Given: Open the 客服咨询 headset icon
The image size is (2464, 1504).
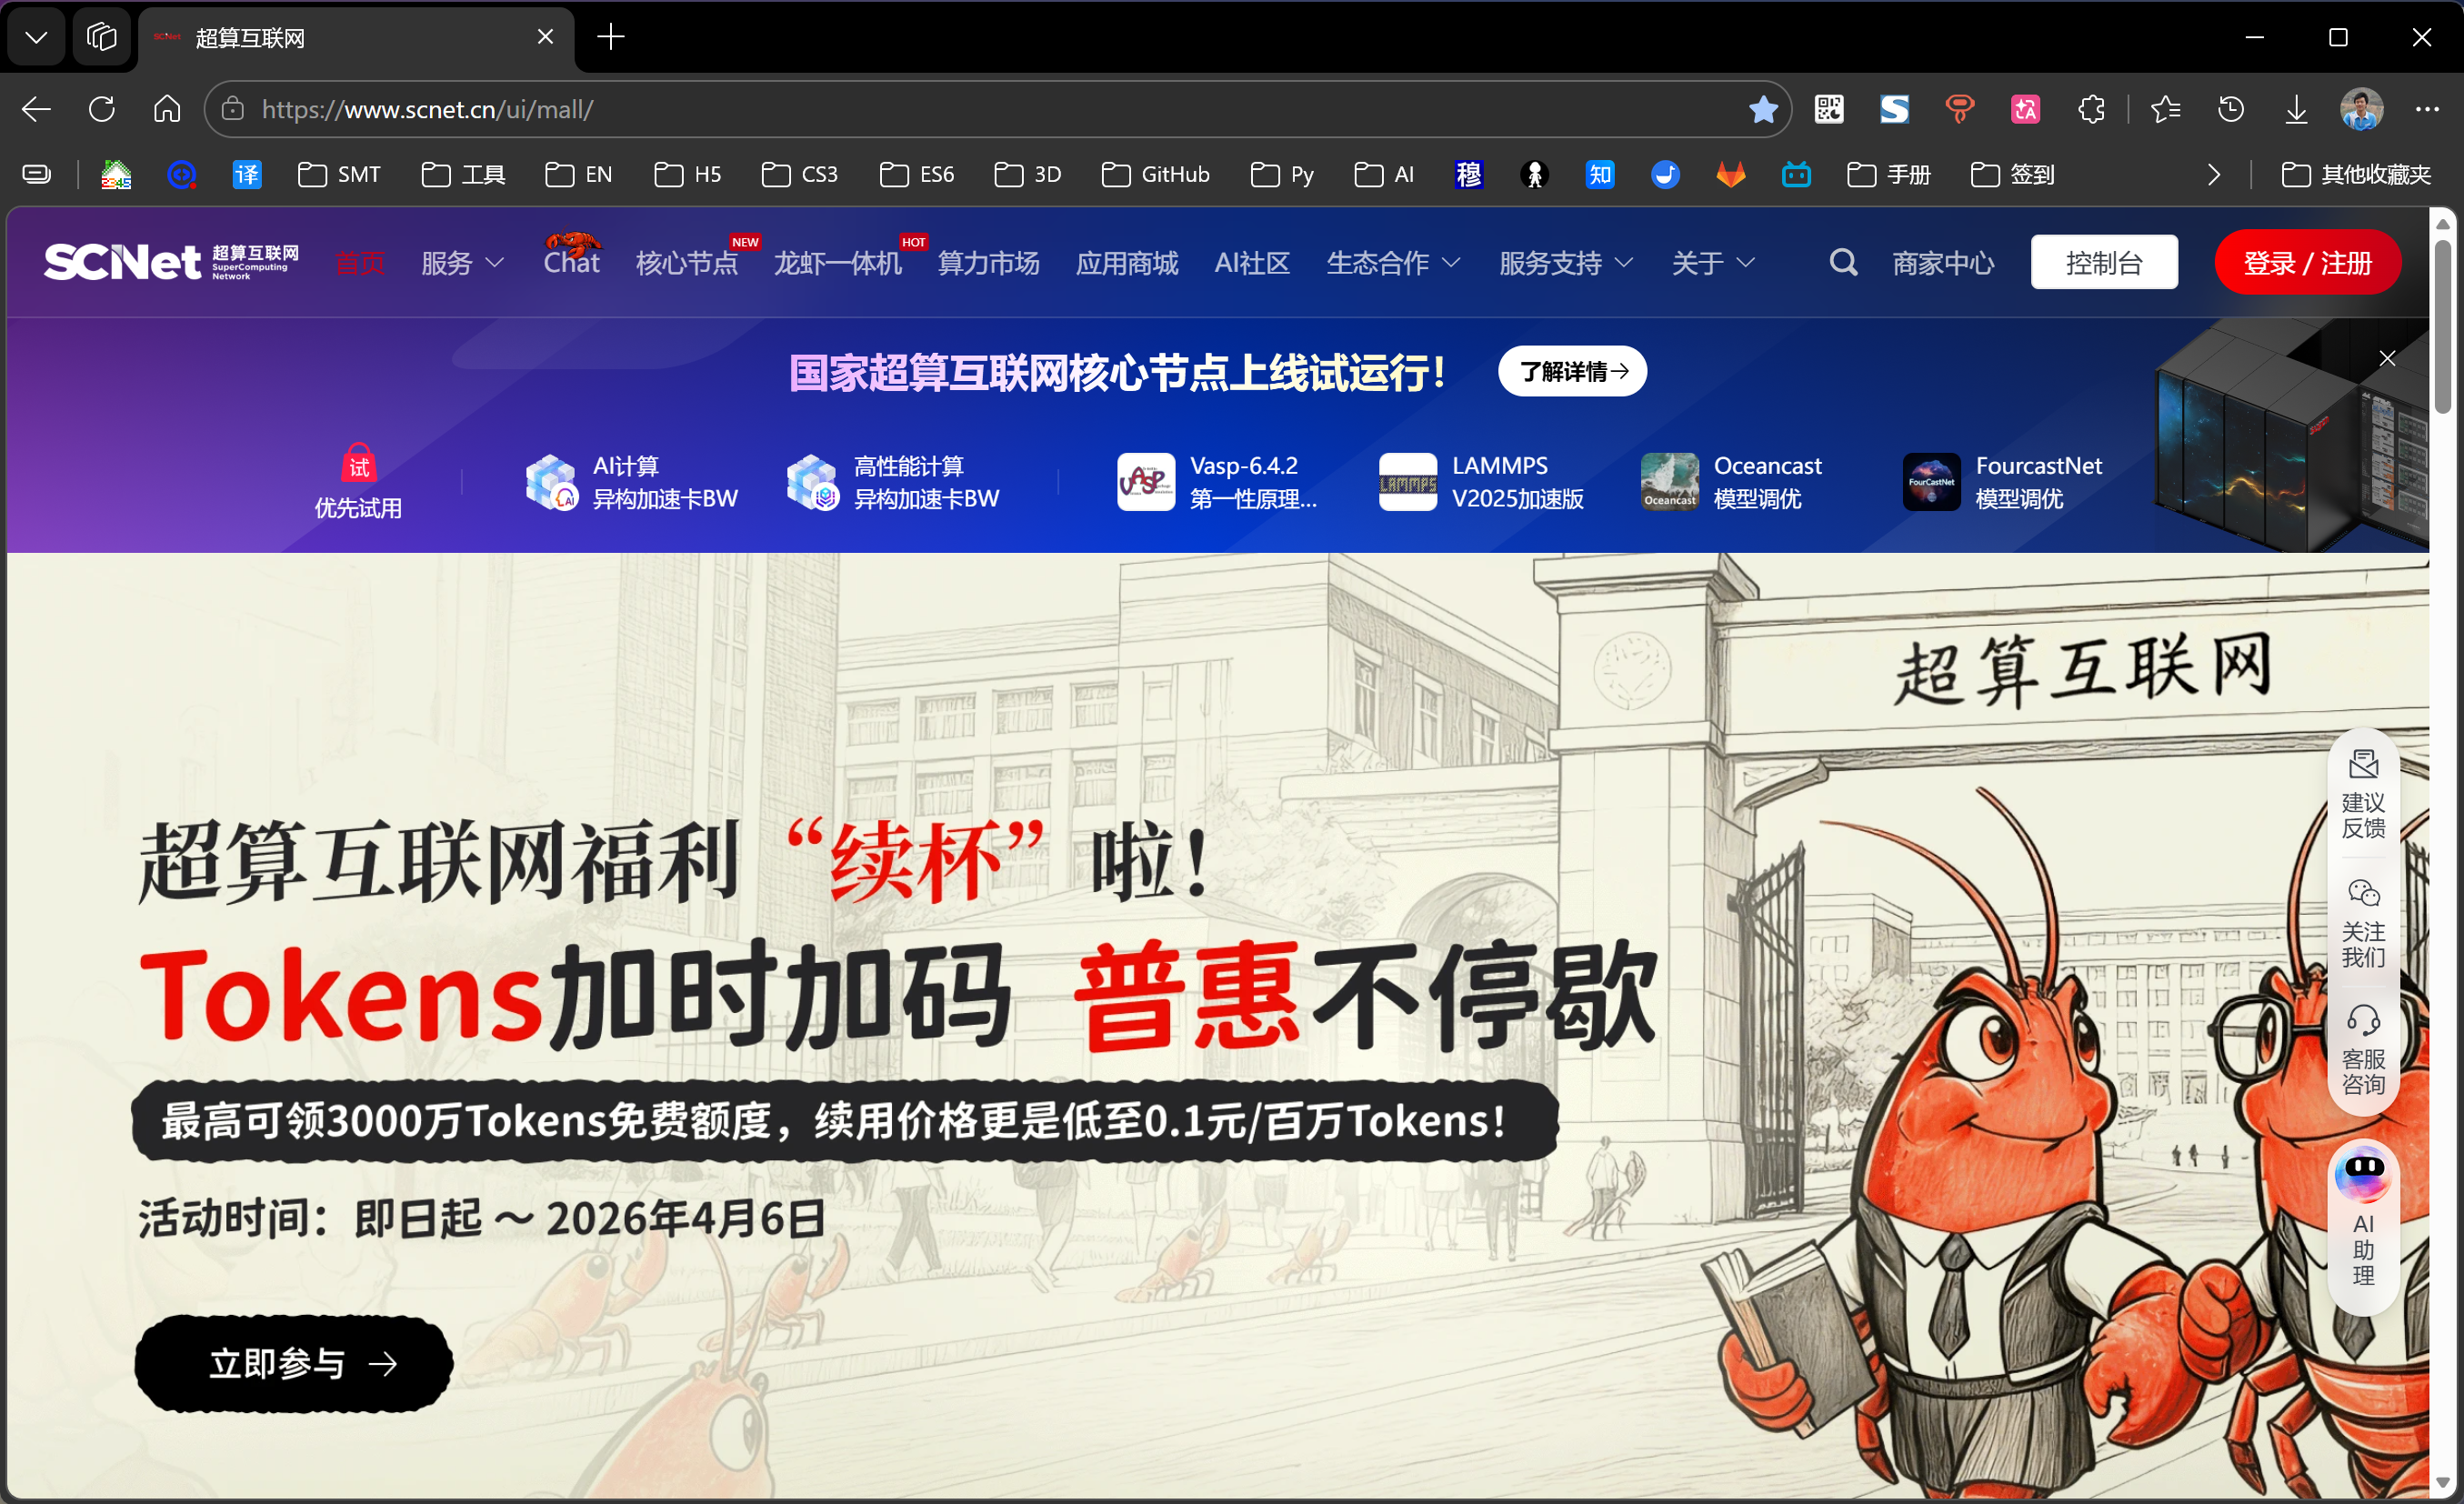Looking at the screenshot, I should coord(2363,1021).
